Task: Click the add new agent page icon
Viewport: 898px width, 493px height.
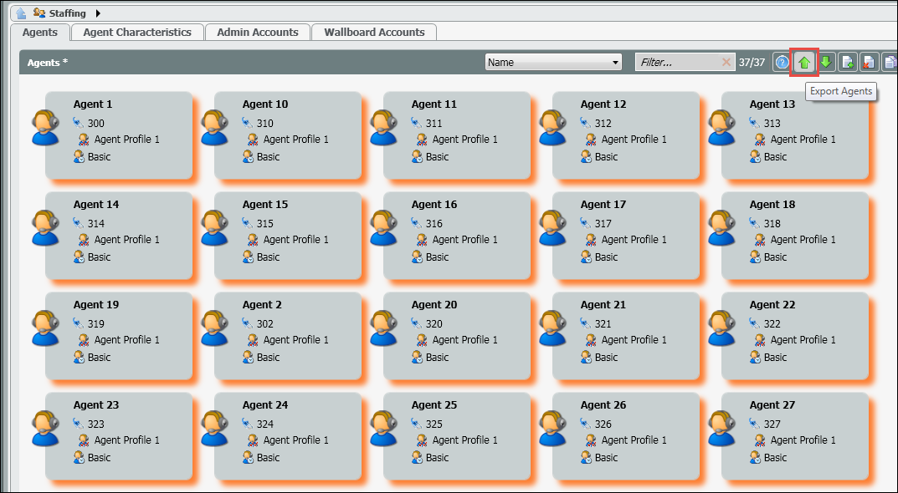Action: pyautogui.click(x=848, y=63)
